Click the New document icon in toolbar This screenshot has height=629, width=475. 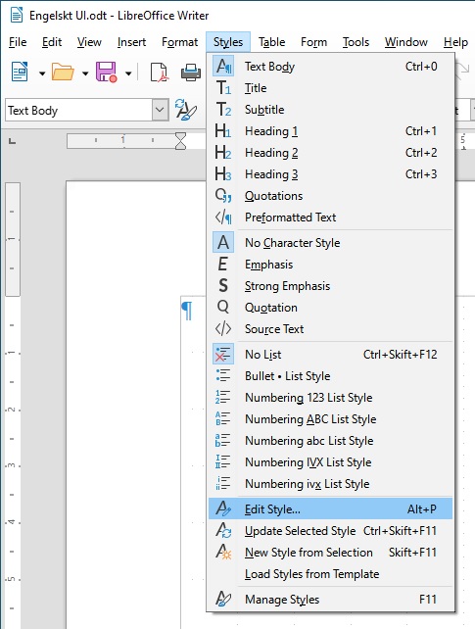20,73
